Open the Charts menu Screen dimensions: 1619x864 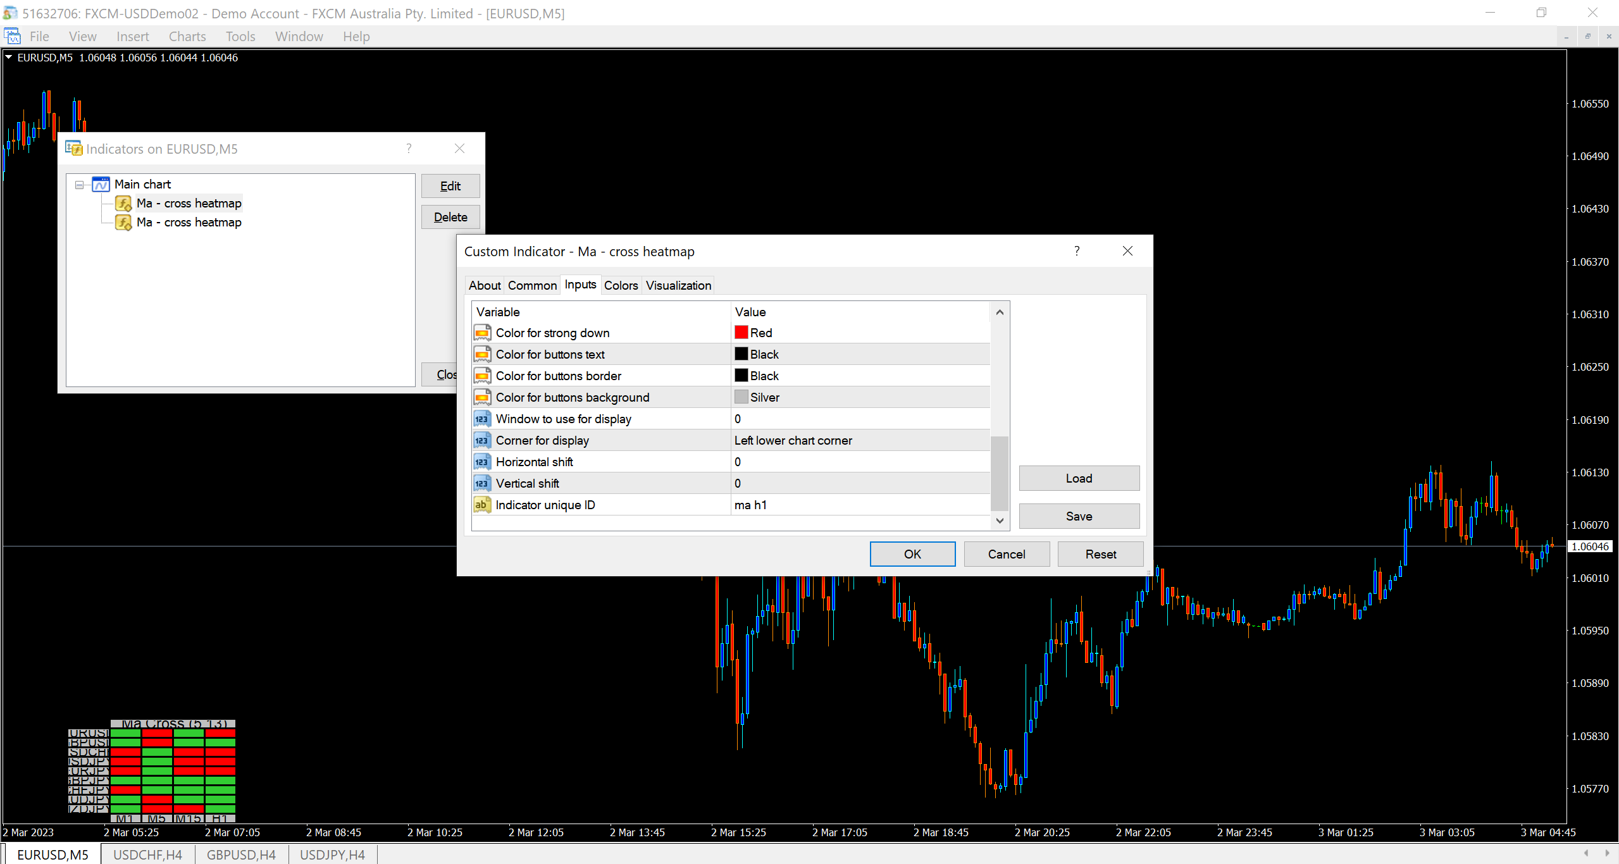[x=187, y=37]
